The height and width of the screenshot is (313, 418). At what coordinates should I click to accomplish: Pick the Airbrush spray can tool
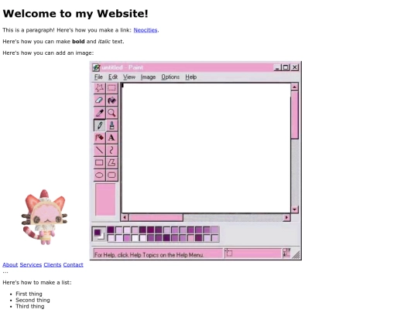pos(99,138)
